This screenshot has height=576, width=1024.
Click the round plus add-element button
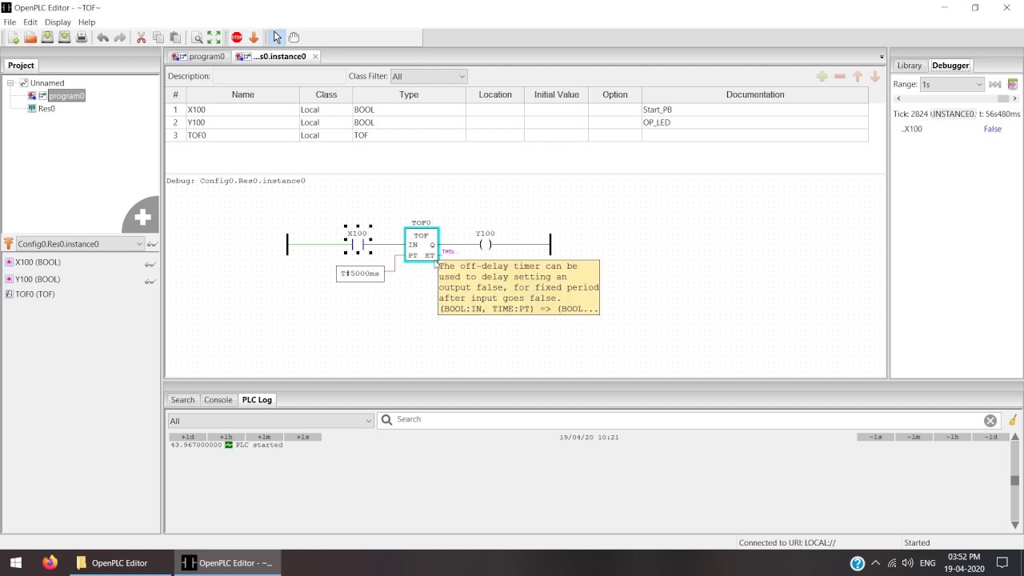[x=142, y=217]
